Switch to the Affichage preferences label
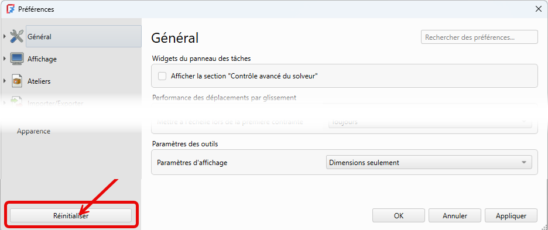Screen dimensions: 548x230 [42, 59]
